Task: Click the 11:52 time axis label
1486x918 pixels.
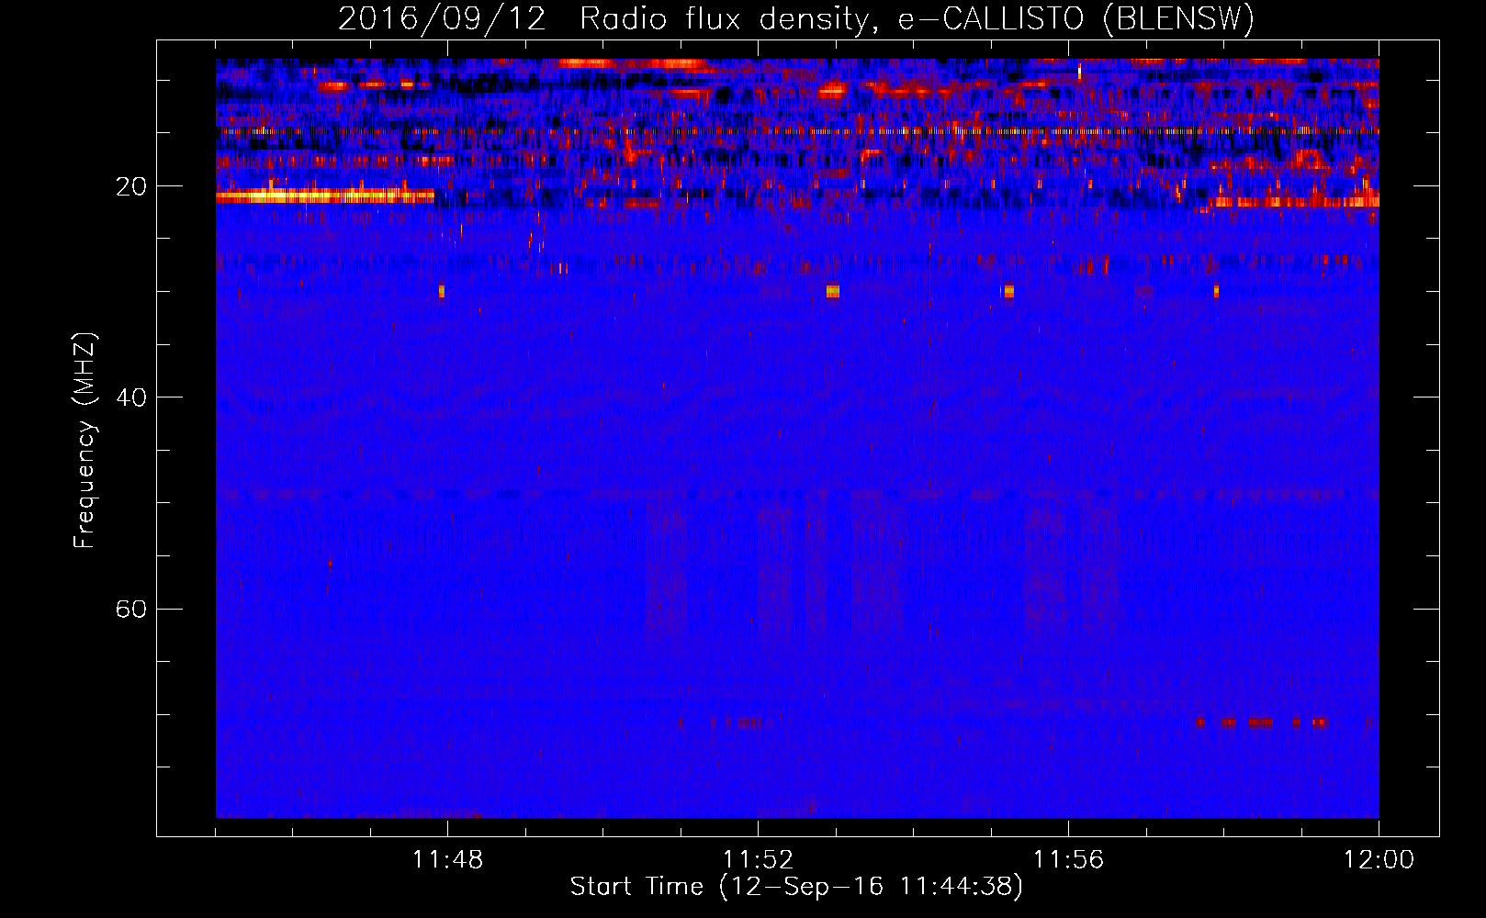Action: 758,860
